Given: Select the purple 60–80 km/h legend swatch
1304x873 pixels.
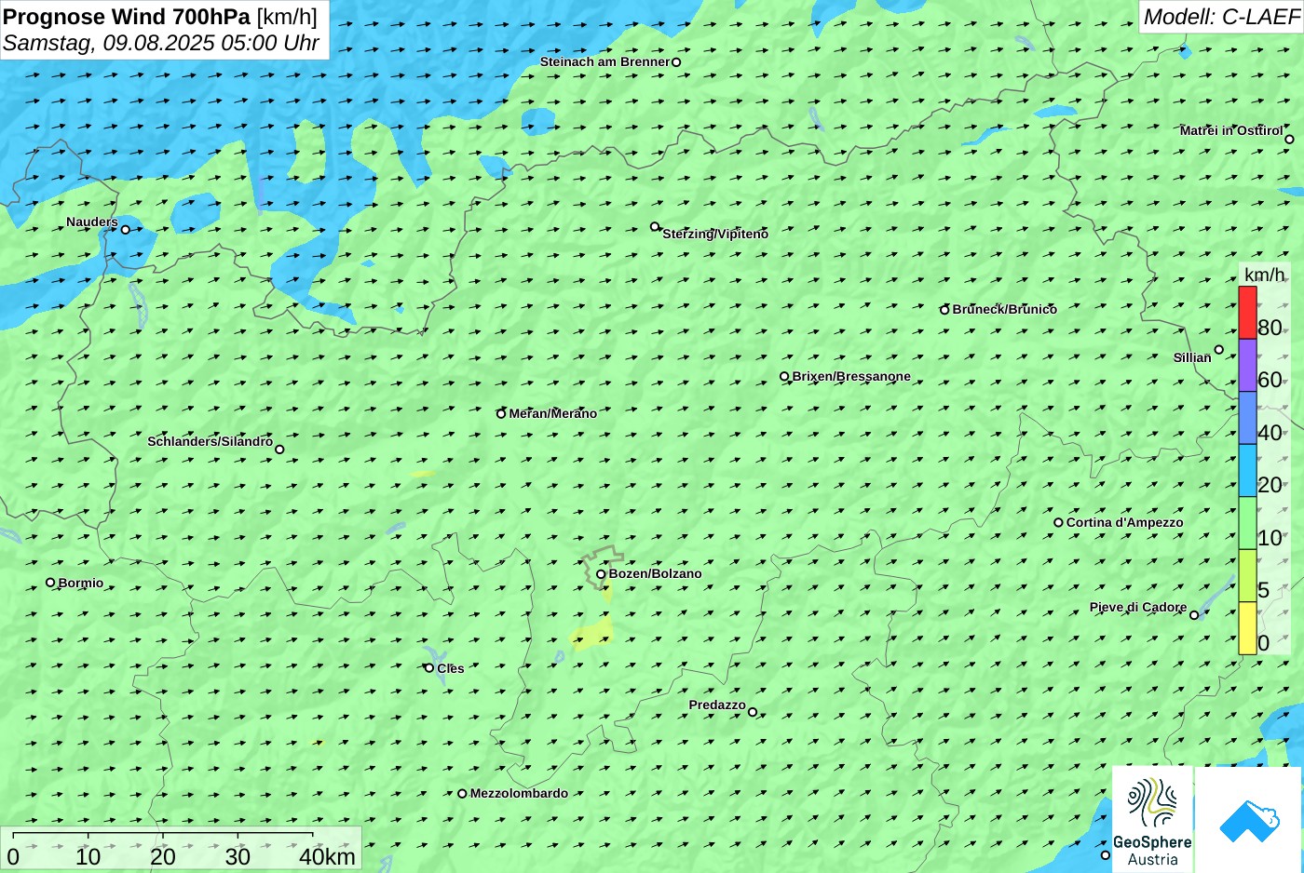Looking at the screenshot, I should click(x=1247, y=365).
